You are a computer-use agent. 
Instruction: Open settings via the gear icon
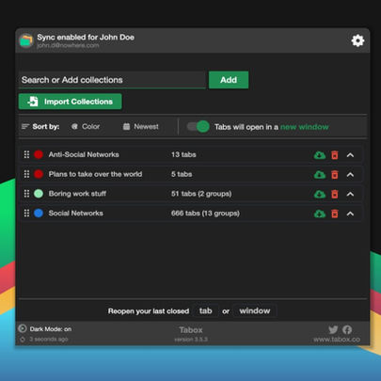click(x=357, y=40)
